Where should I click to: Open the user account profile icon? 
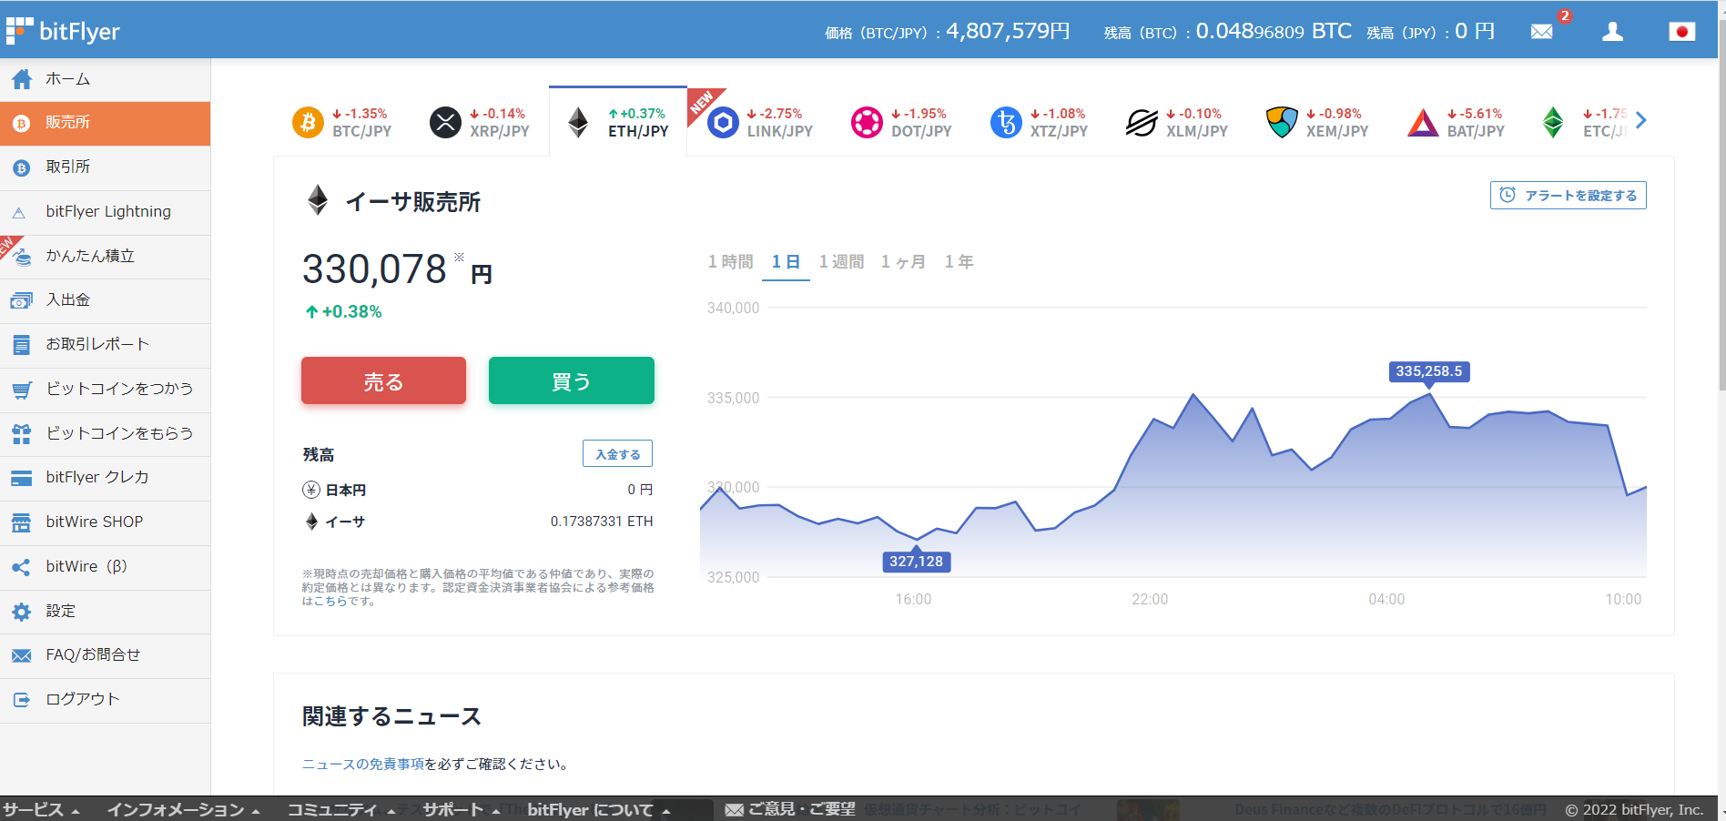(x=1612, y=32)
